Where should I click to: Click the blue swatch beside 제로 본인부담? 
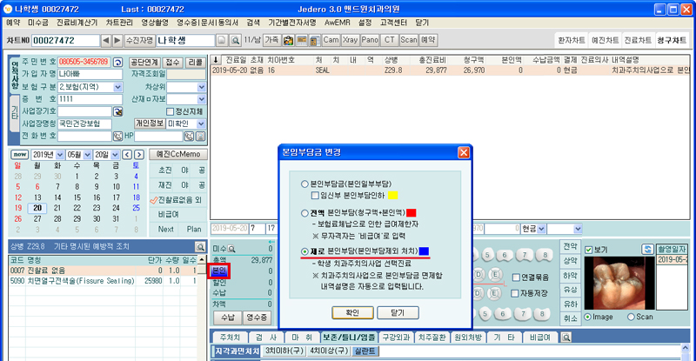[x=423, y=251]
